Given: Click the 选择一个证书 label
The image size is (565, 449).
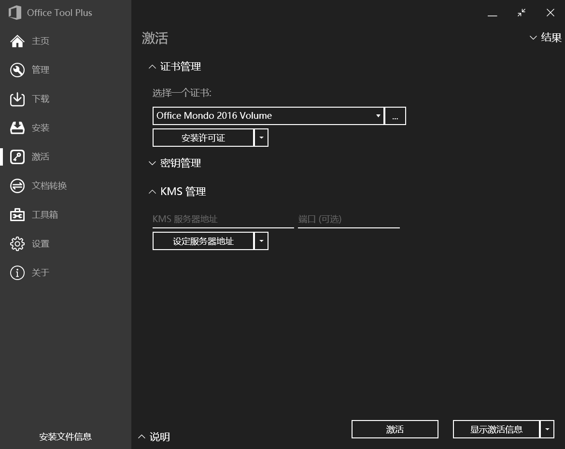Looking at the screenshot, I should click(x=182, y=93).
